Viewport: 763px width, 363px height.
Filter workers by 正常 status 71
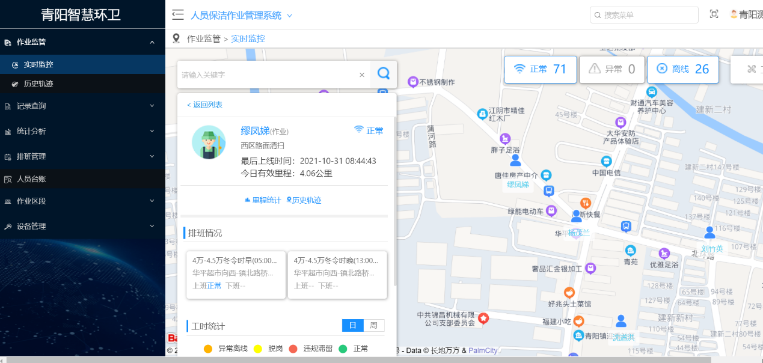[541, 69]
